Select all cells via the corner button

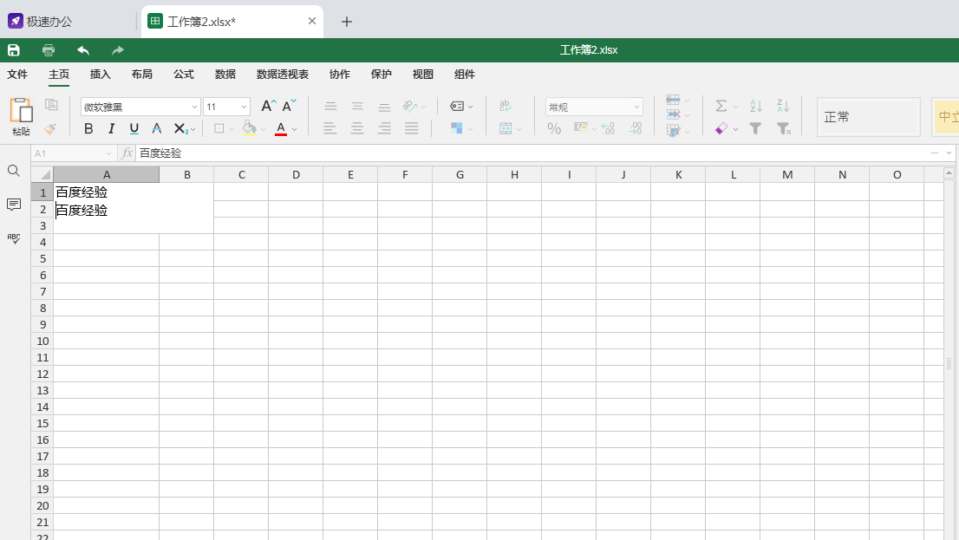[x=42, y=174]
